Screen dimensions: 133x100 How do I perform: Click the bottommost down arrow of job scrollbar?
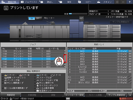pos(65,66)
